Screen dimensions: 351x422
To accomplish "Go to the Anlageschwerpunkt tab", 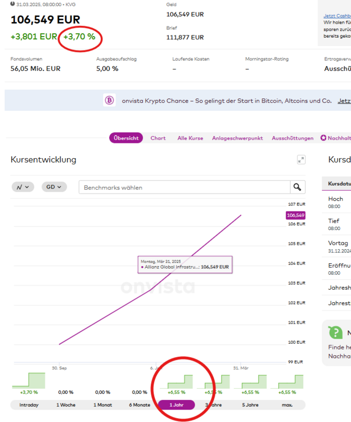I will (x=237, y=138).
